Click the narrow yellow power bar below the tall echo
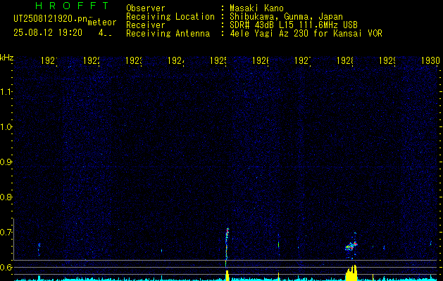 [x=227, y=275]
